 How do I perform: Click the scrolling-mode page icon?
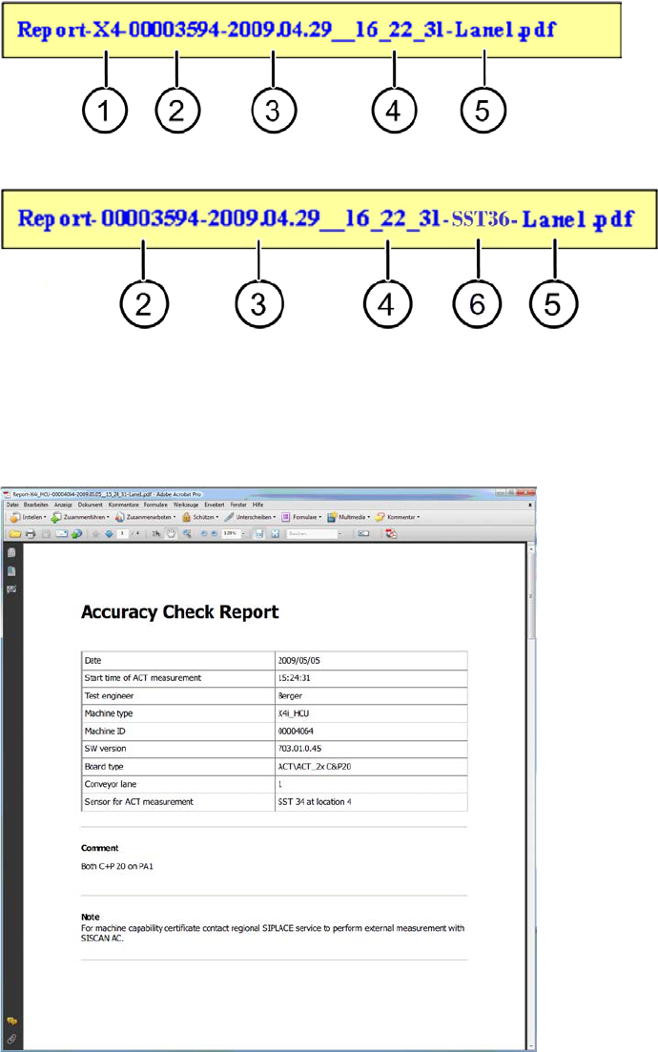tap(258, 534)
